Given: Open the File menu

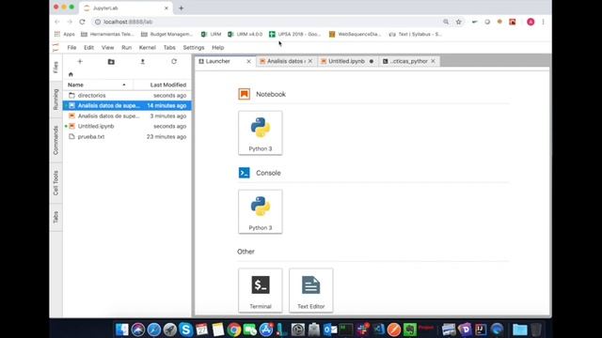Looking at the screenshot, I should click(x=71, y=48).
